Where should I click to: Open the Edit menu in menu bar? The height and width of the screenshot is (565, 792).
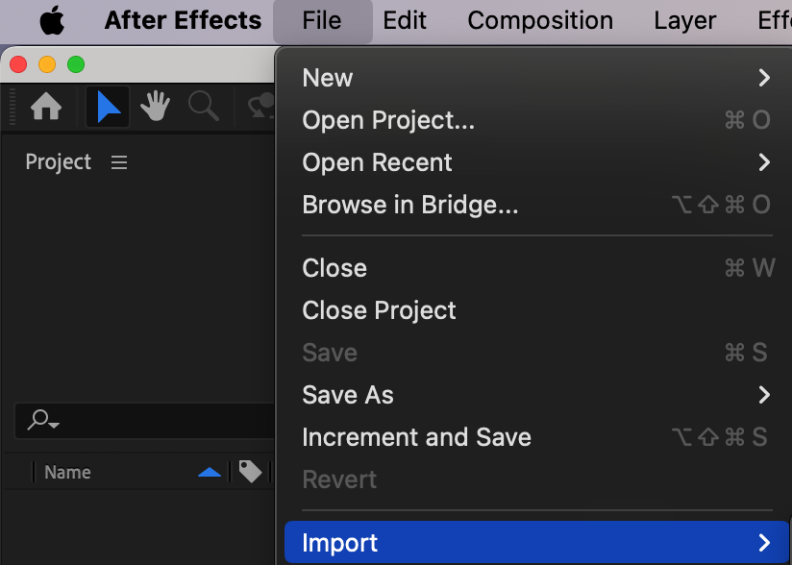(405, 20)
